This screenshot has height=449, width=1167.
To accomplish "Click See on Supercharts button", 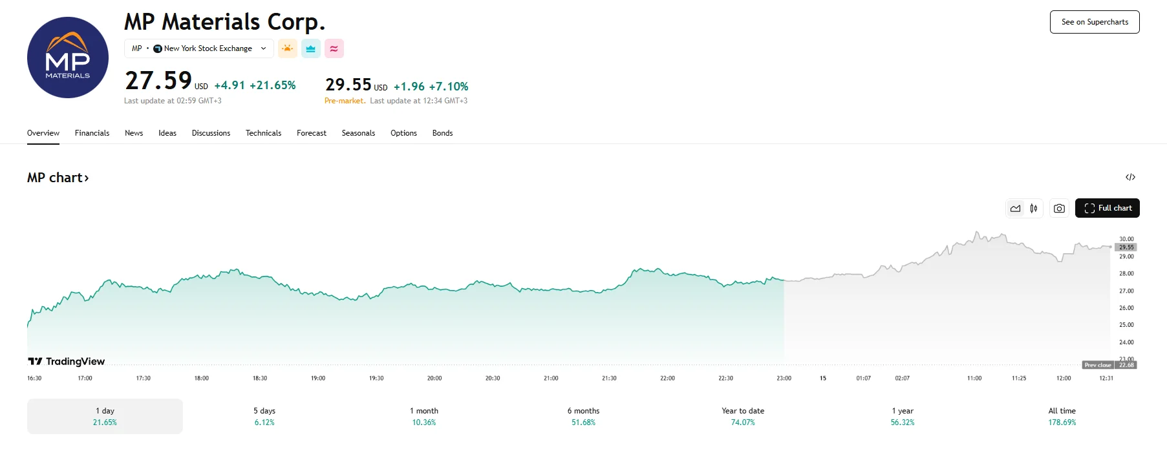I will click(1095, 22).
